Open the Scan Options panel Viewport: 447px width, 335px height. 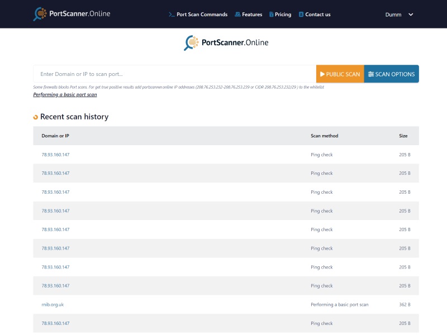tap(391, 74)
